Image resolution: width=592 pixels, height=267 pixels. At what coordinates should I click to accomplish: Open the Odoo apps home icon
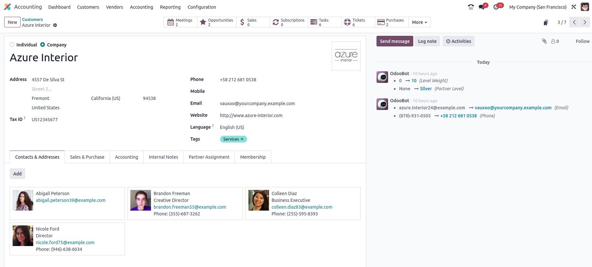point(7,7)
